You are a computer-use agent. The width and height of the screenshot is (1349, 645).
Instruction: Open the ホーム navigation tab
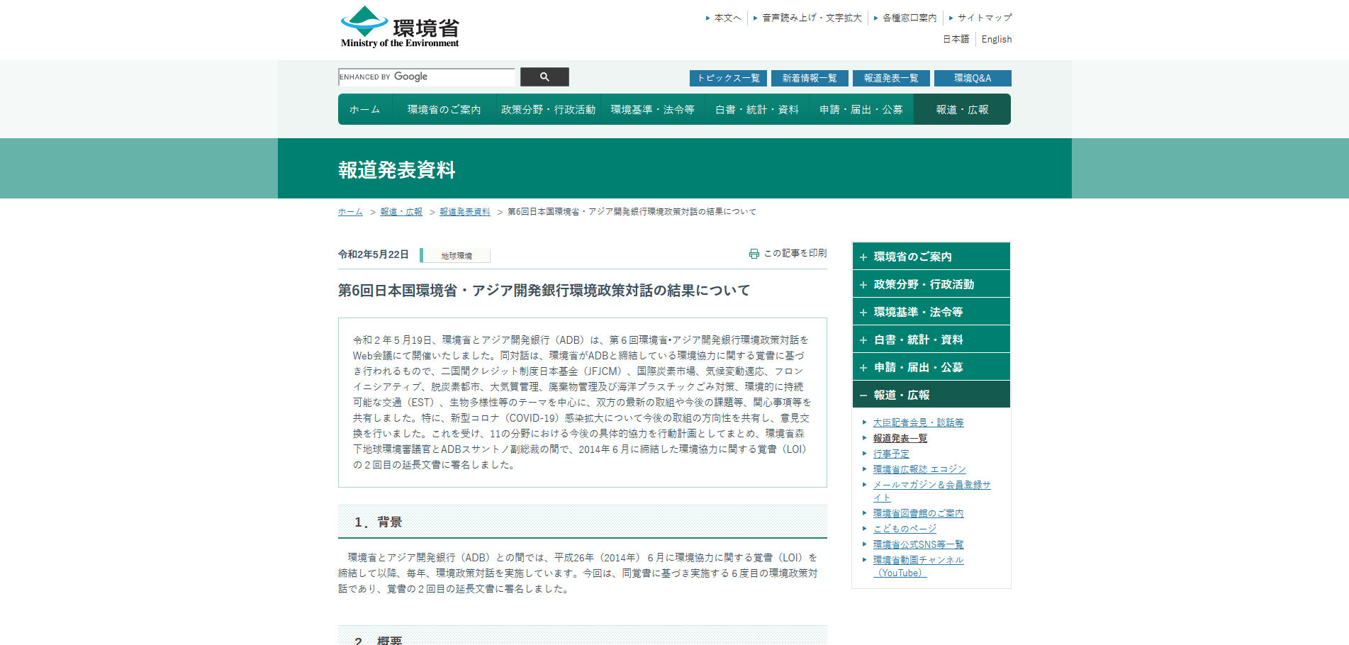click(x=364, y=110)
